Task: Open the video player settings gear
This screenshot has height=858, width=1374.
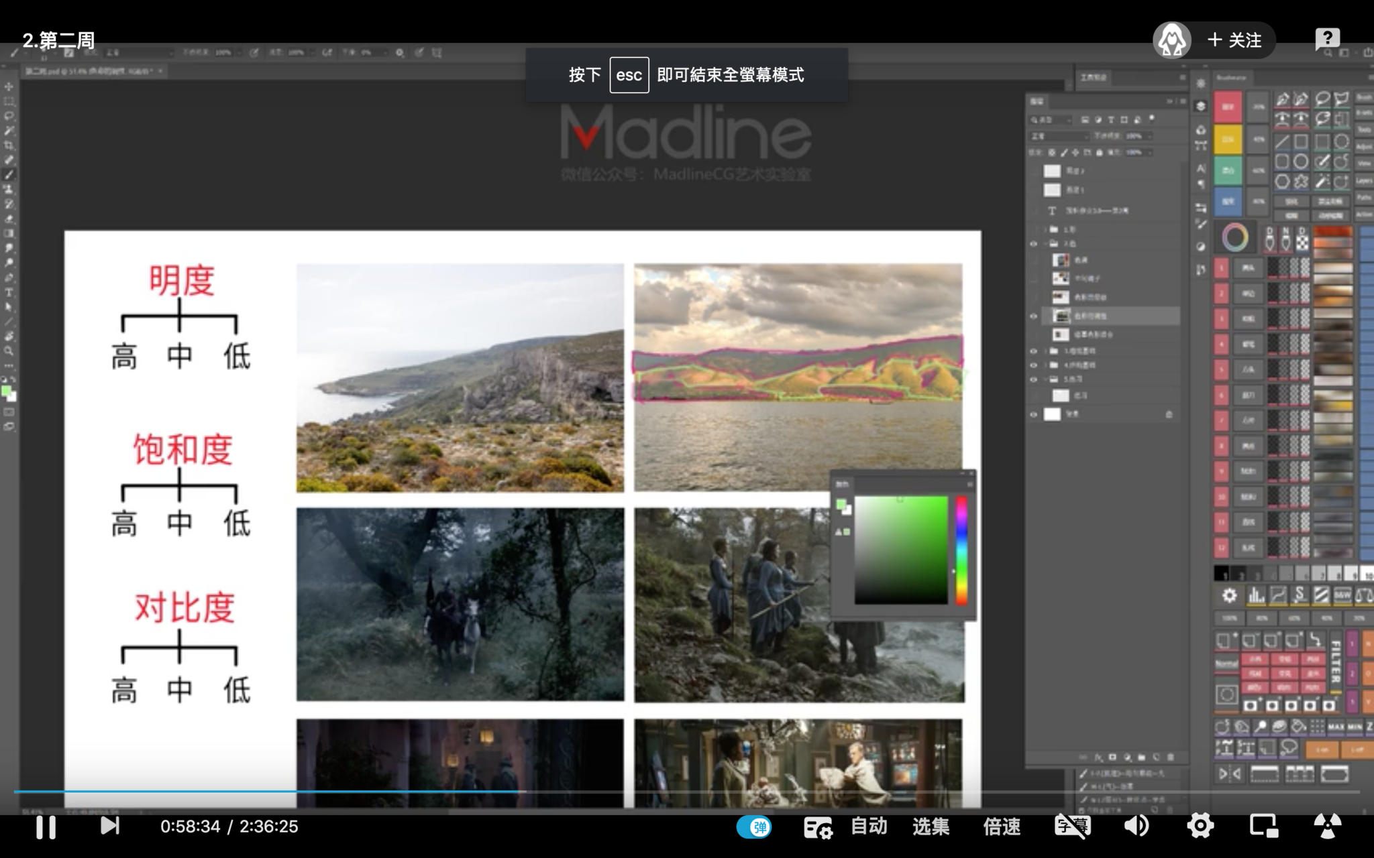Action: [x=1200, y=826]
